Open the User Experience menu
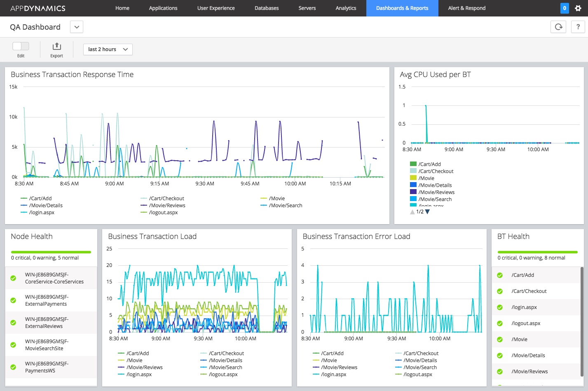This screenshot has width=588, height=391. click(216, 8)
